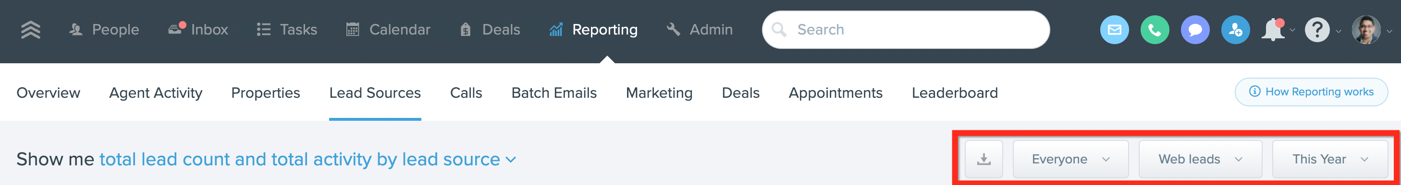The width and height of the screenshot is (1401, 185).
Task: Click the Follow Up Boss logo icon
Action: pos(30,30)
